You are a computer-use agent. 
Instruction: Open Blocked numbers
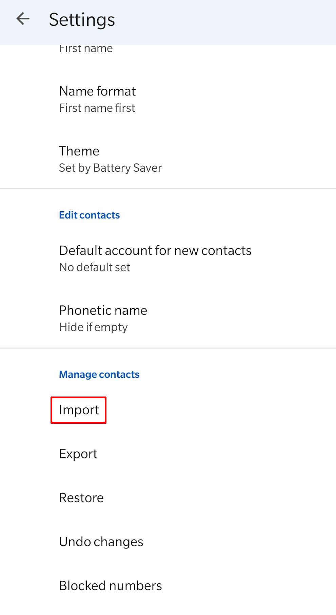click(x=110, y=585)
